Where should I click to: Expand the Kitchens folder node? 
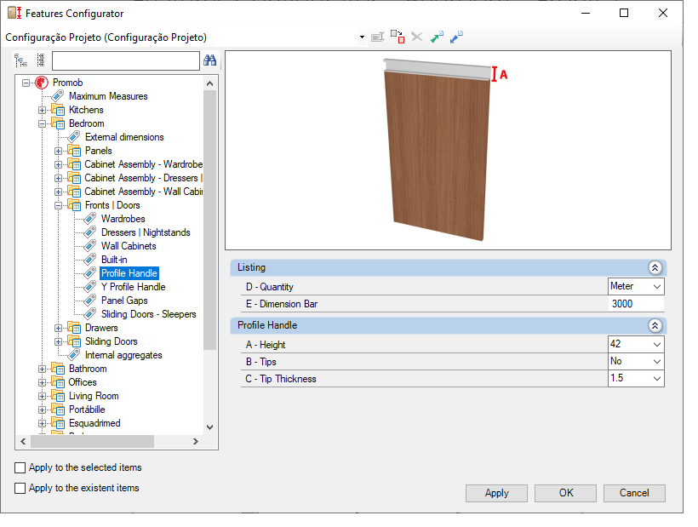[42, 110]
